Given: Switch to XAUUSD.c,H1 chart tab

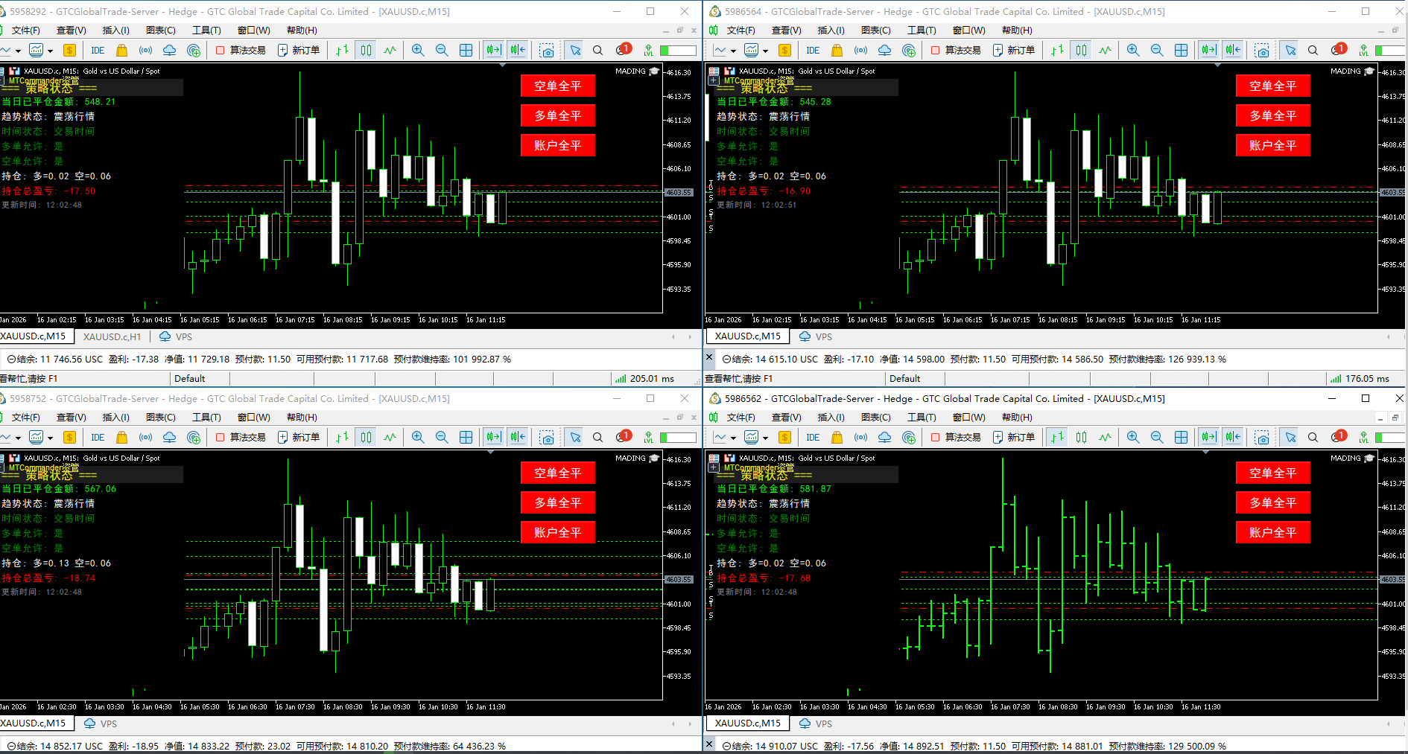Looking at the screenshot, I should pyautogui.click(x=112, y=337).
